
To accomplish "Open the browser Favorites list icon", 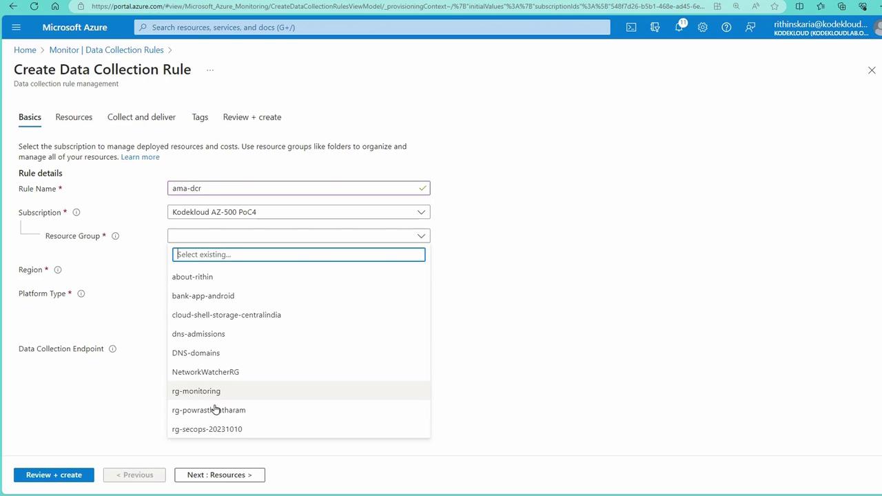I will 821,6.
